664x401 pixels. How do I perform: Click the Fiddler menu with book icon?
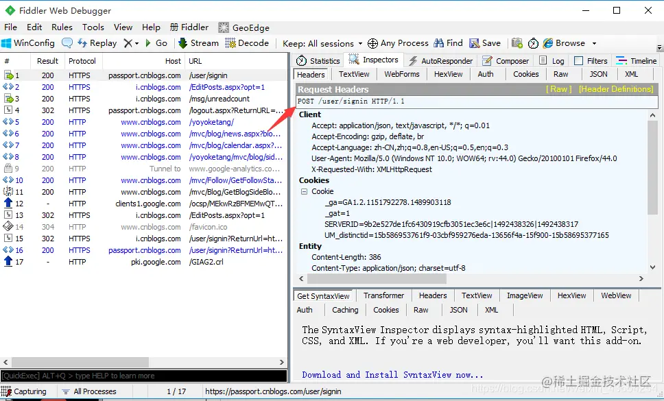tap(189, 27)
